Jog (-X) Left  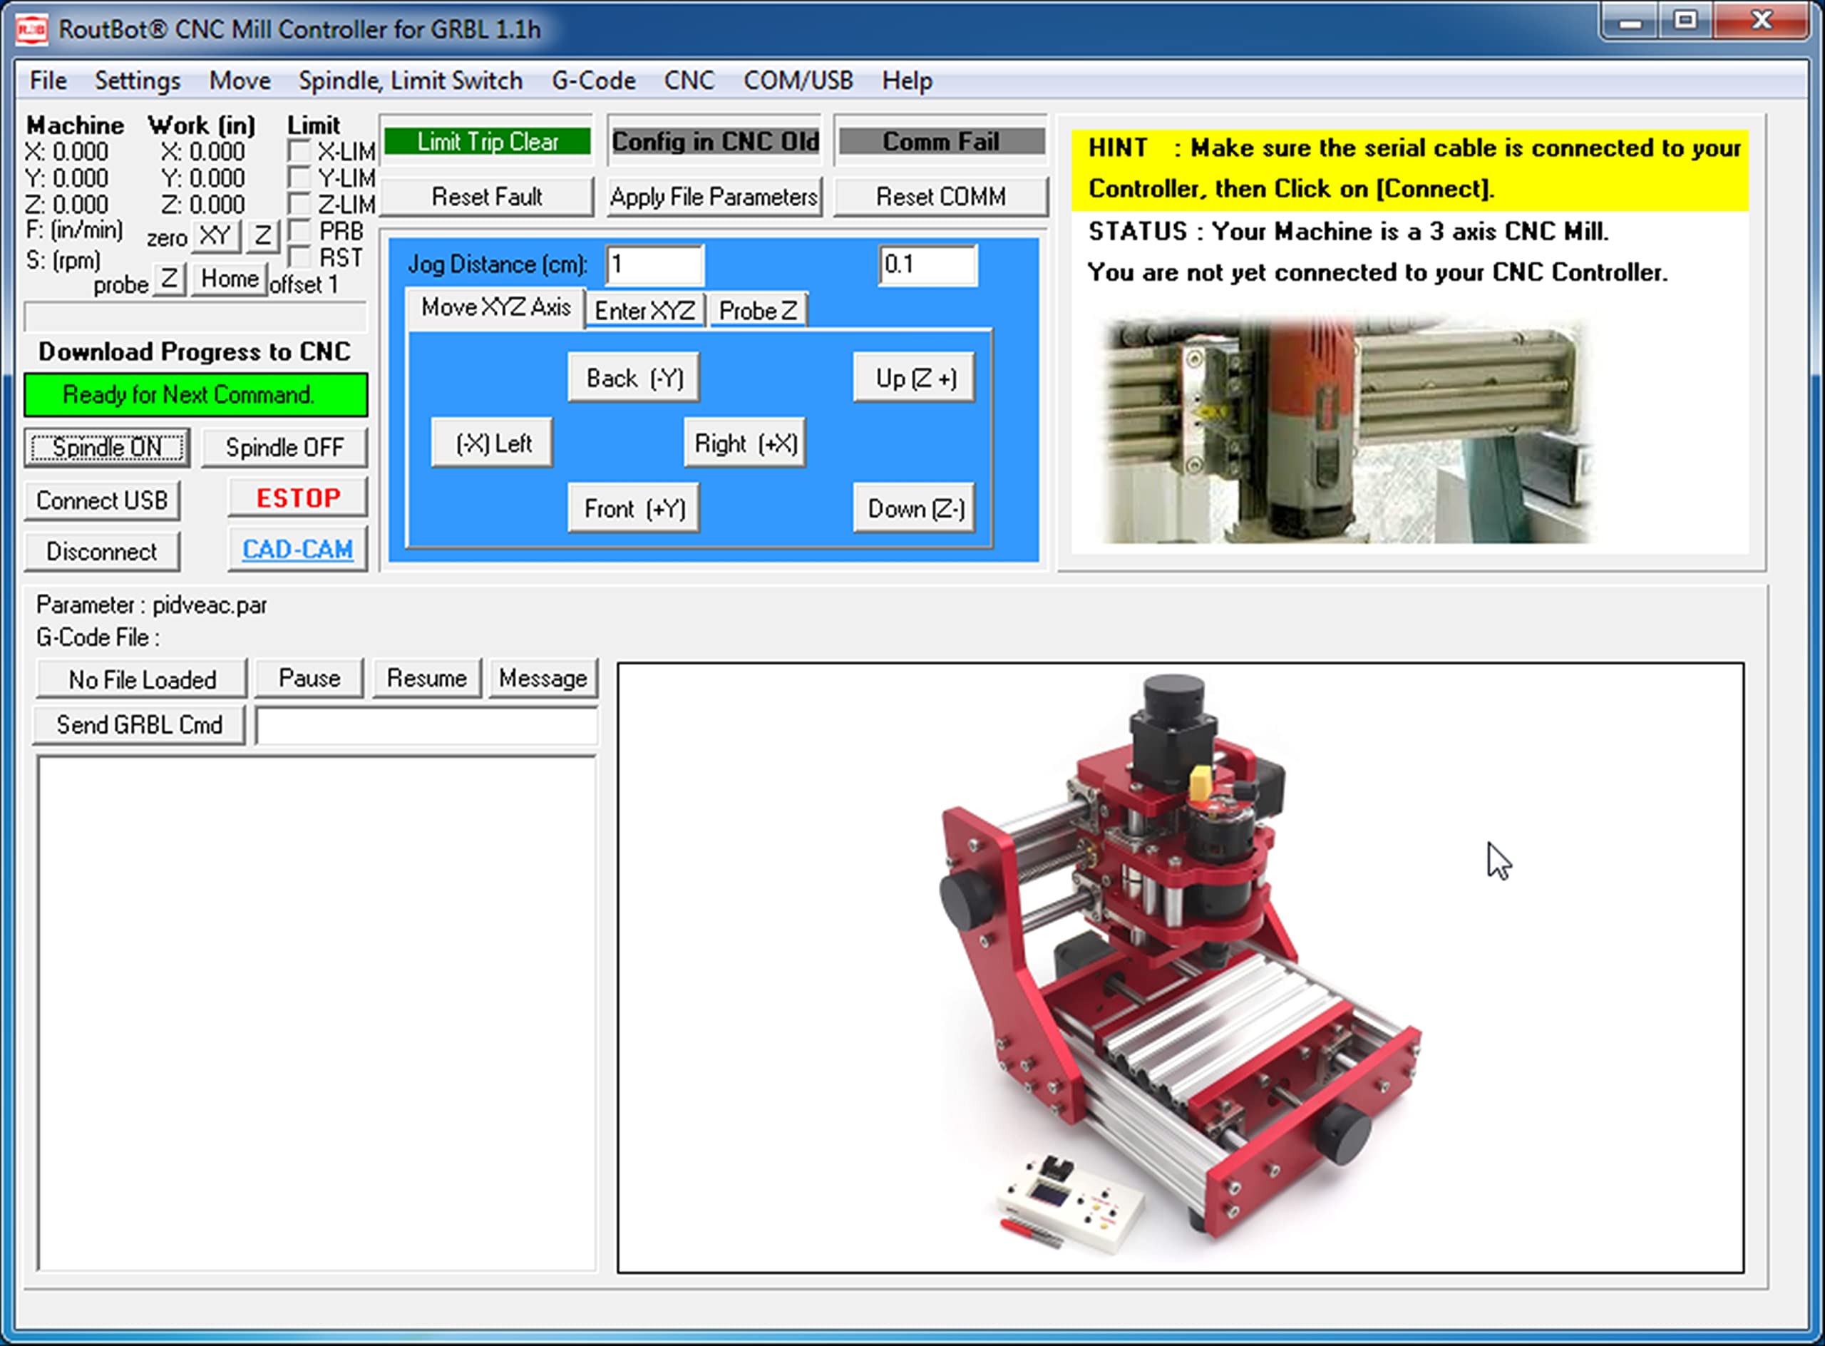click(x=492, y=443)
